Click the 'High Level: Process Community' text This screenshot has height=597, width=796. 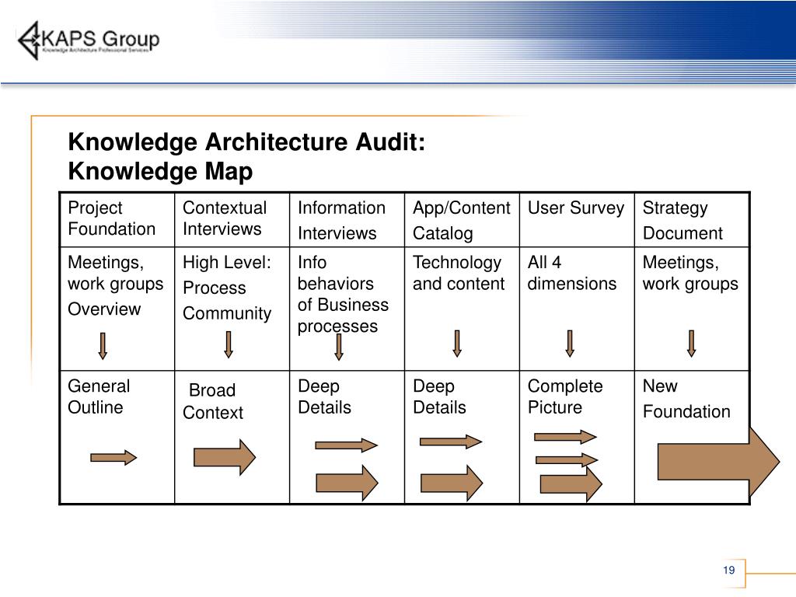227,288
